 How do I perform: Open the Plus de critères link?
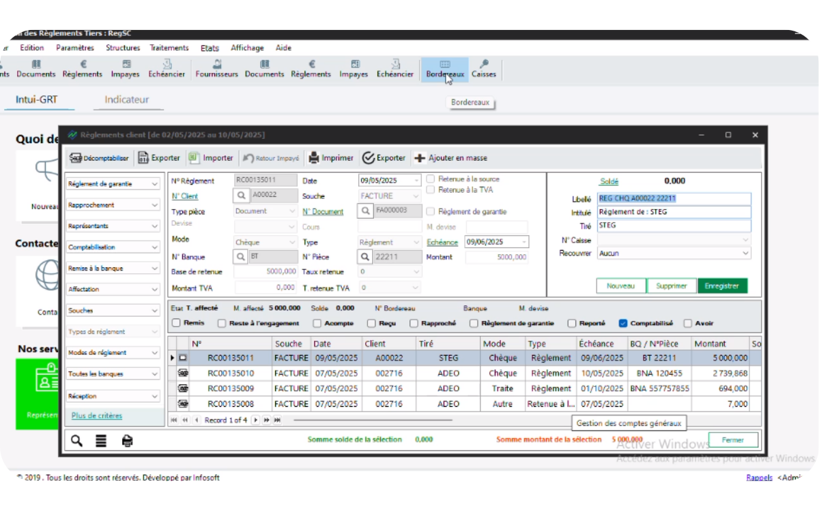(97, 416)
